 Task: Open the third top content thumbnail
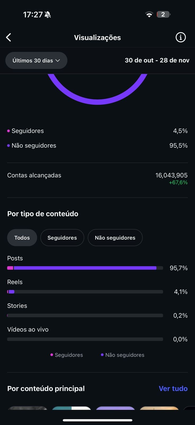pyautogui.click(x=115, y=408)
